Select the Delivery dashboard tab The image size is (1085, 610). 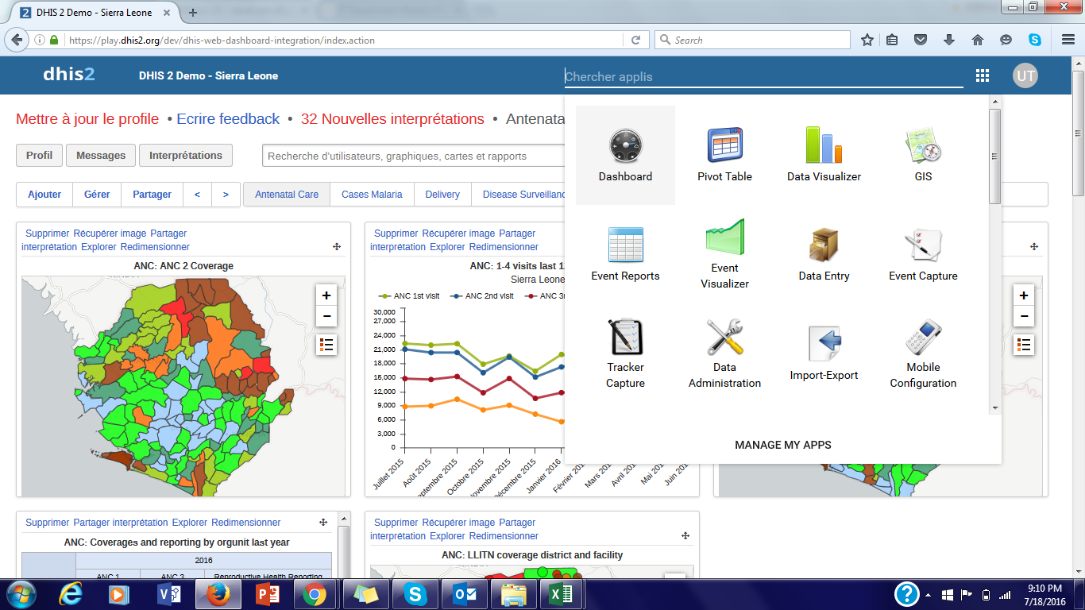click(x=442, y=195)
